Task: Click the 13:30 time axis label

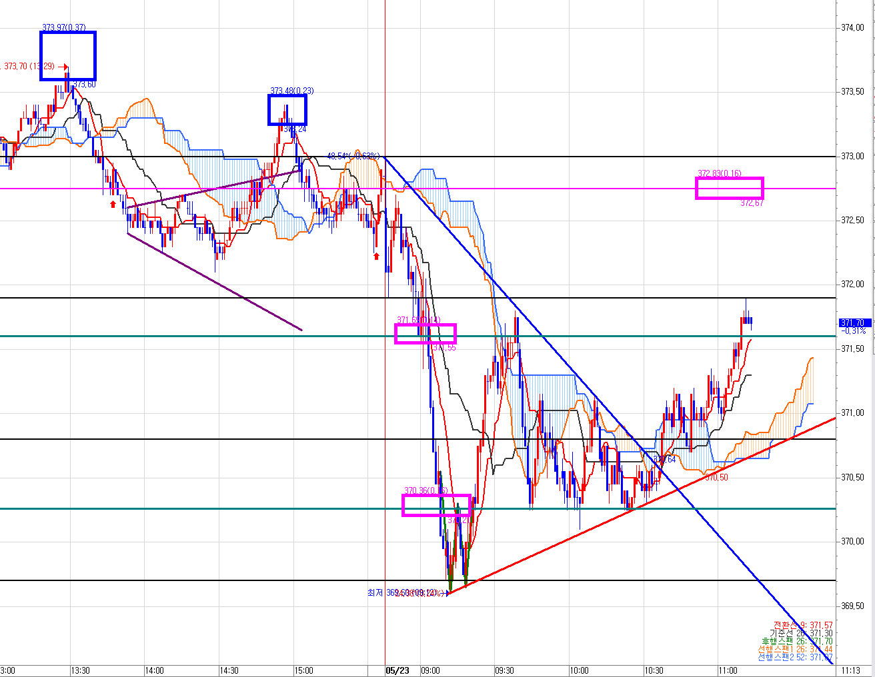Action: click(80, 670)
